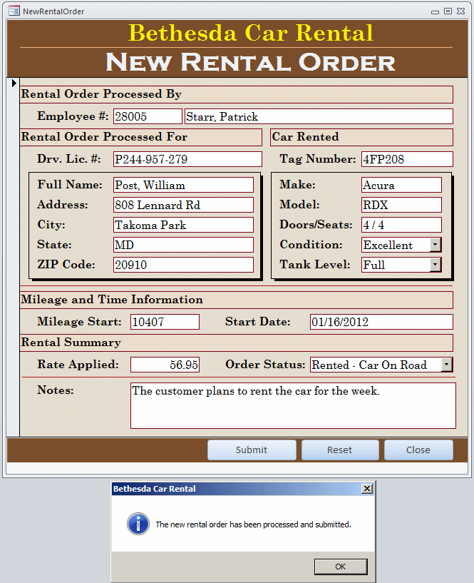Click the Notes text box

point(293,405)
